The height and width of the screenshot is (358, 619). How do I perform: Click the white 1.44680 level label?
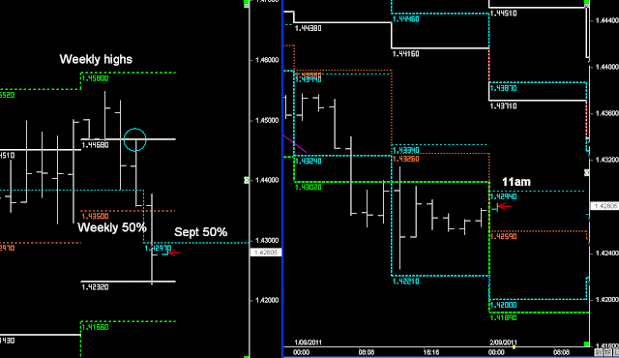coord(95,145)
